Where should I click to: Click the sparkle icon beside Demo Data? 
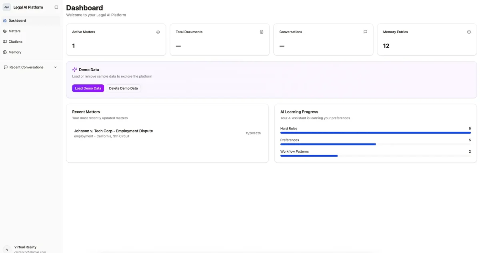[74, 70]
